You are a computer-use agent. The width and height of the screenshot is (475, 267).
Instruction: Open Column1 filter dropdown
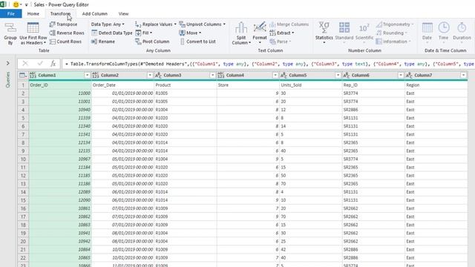click(x=88, y=75)
